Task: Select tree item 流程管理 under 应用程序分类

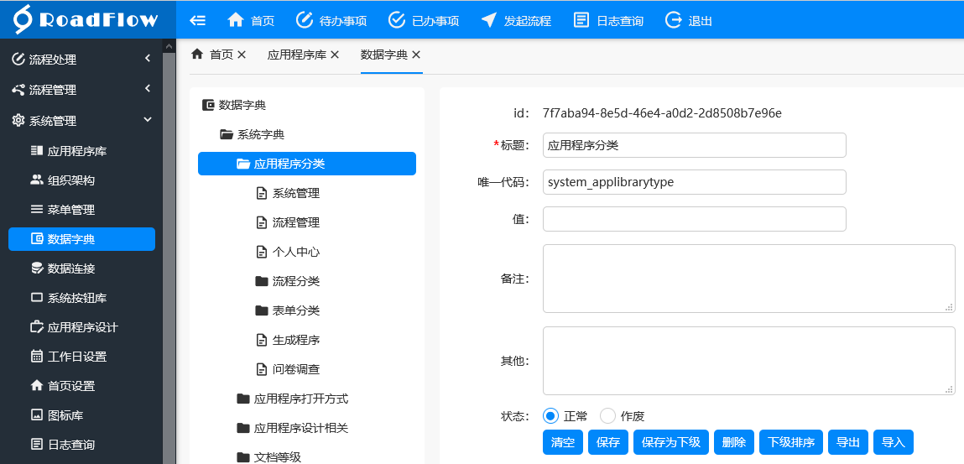Action: pyautogui.click(x=295, y=222)
